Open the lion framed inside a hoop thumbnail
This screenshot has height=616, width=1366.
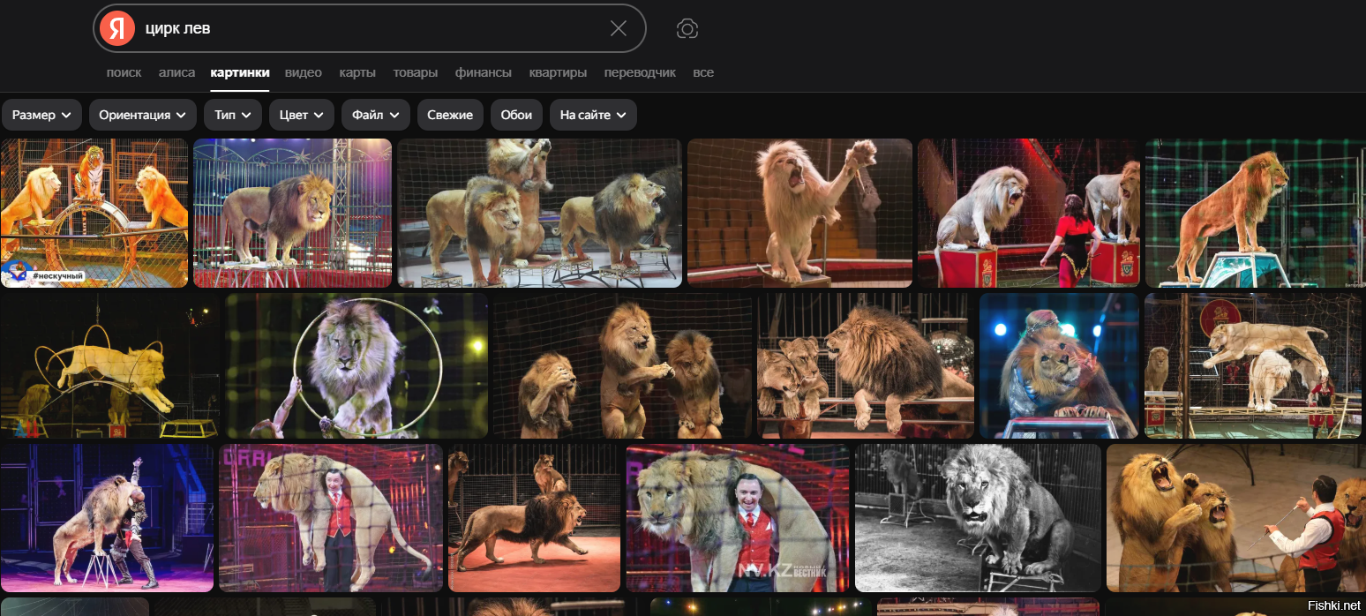tap(356, 366)
